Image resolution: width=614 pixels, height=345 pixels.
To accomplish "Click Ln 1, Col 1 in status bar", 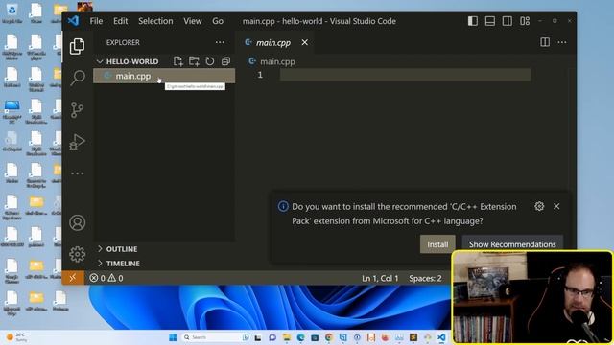I will pos(380,278).
